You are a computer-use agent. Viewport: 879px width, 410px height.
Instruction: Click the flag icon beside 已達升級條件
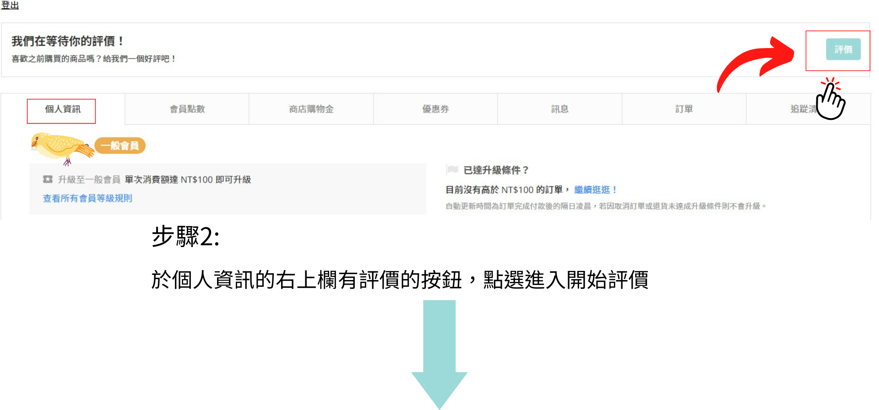click(452, 170)
